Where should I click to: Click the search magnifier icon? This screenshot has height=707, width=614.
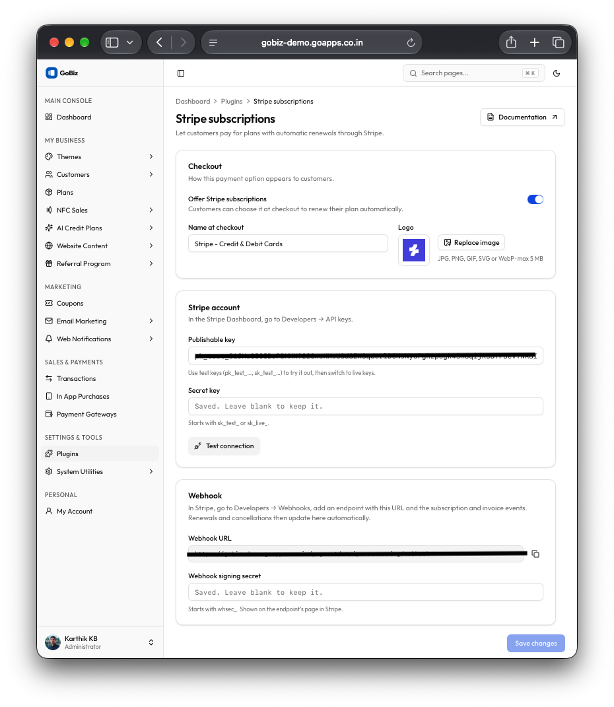(x=413, y=73)
